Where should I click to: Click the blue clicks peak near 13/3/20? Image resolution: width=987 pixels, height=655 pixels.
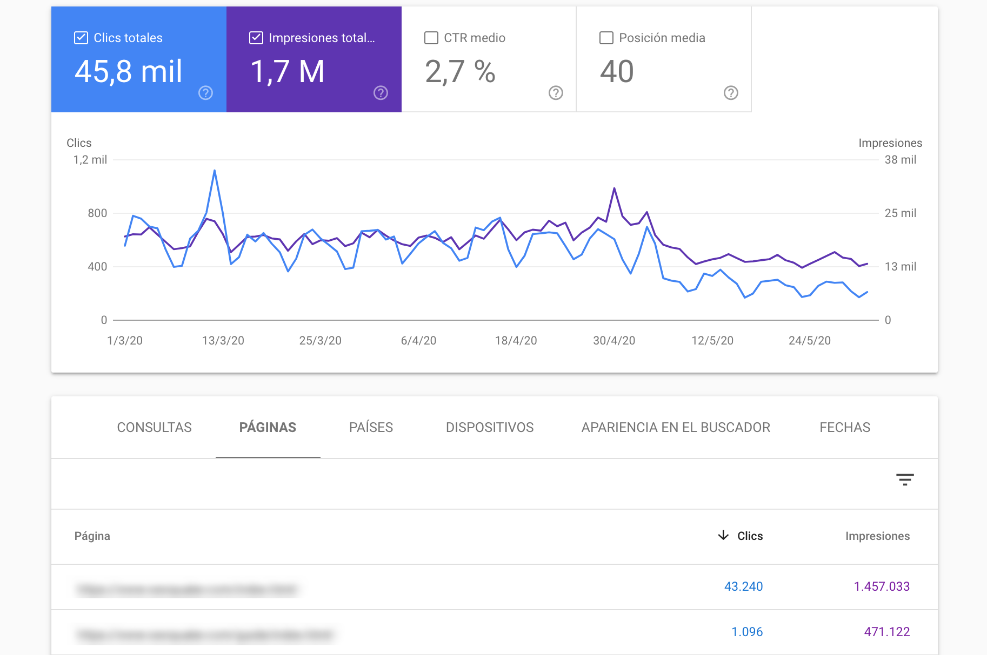pyautogui.click(x=215, y=171)
